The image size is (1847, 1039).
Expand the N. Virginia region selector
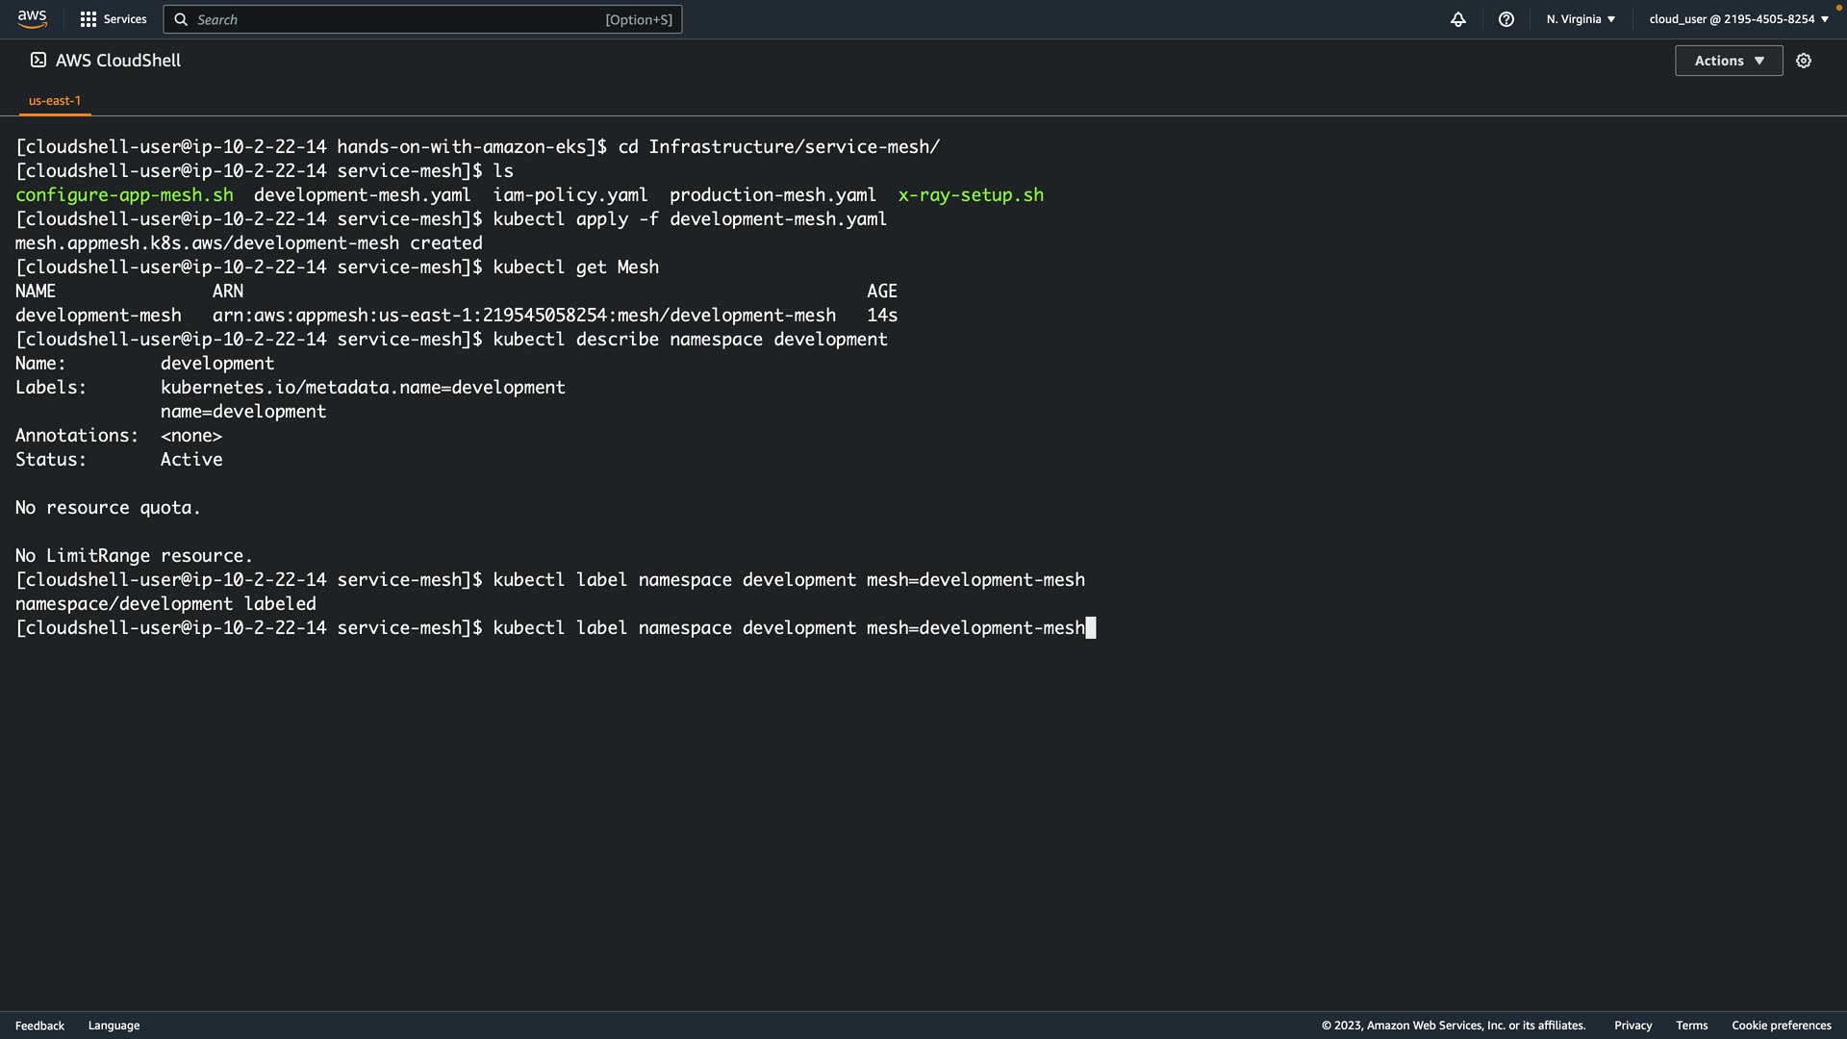1581,19
